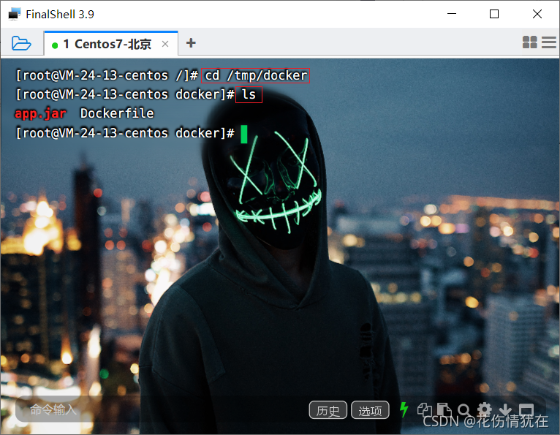Click the Dockerfile name in terminal output

pos(117,113)
